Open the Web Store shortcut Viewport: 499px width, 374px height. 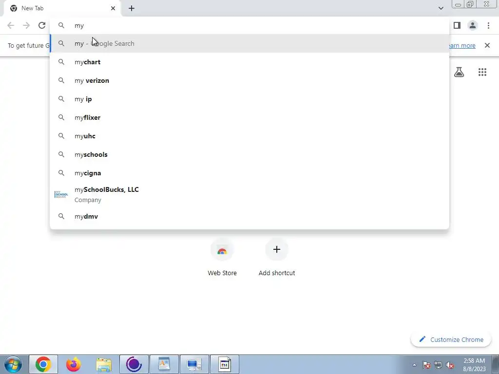222,258
